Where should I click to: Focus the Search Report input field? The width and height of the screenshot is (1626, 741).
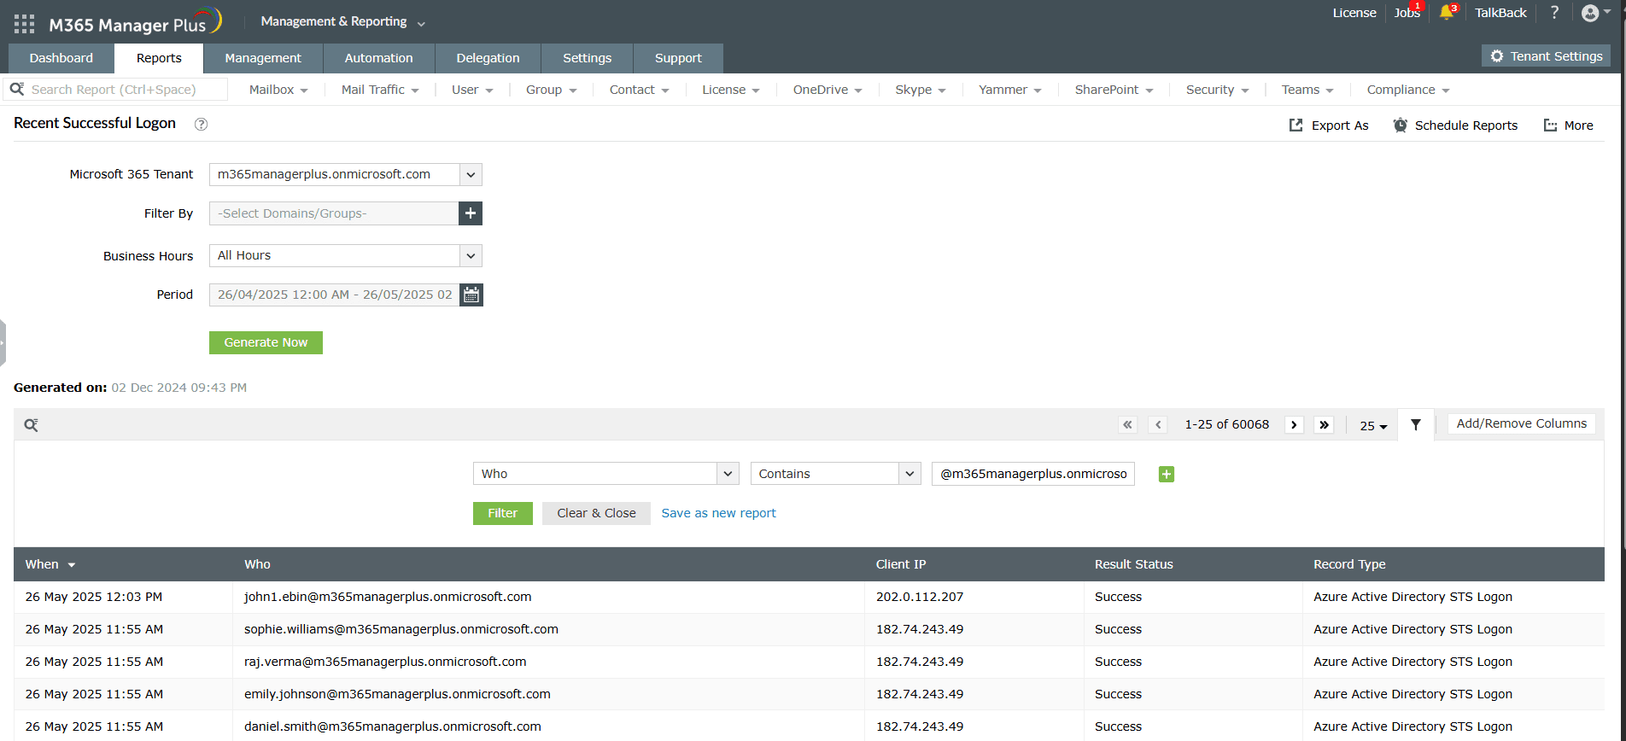point(116,90)
